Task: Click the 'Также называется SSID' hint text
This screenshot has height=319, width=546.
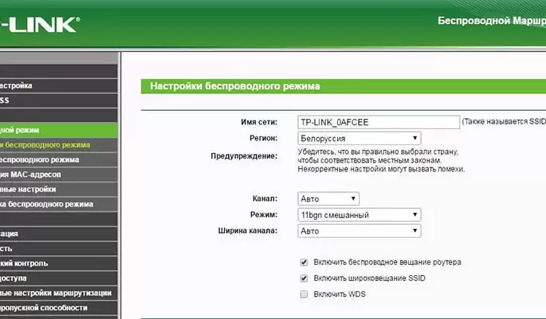Action: click(x=504, y=121)
